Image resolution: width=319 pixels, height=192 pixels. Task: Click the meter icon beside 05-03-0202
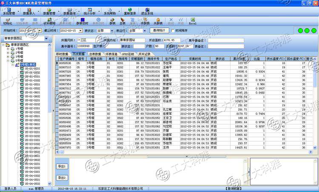coord(22,136)
